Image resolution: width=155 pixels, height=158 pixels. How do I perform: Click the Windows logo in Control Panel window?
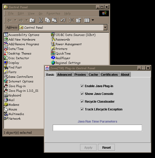pos(104,13)
